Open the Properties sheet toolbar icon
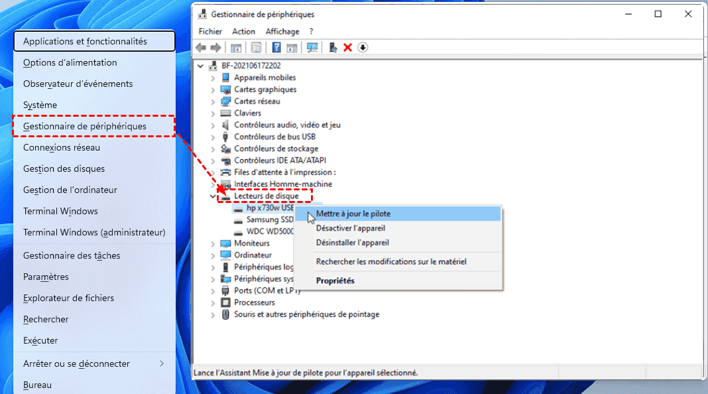The height and width of the screenshot is (394, 708). pos(256,48)
